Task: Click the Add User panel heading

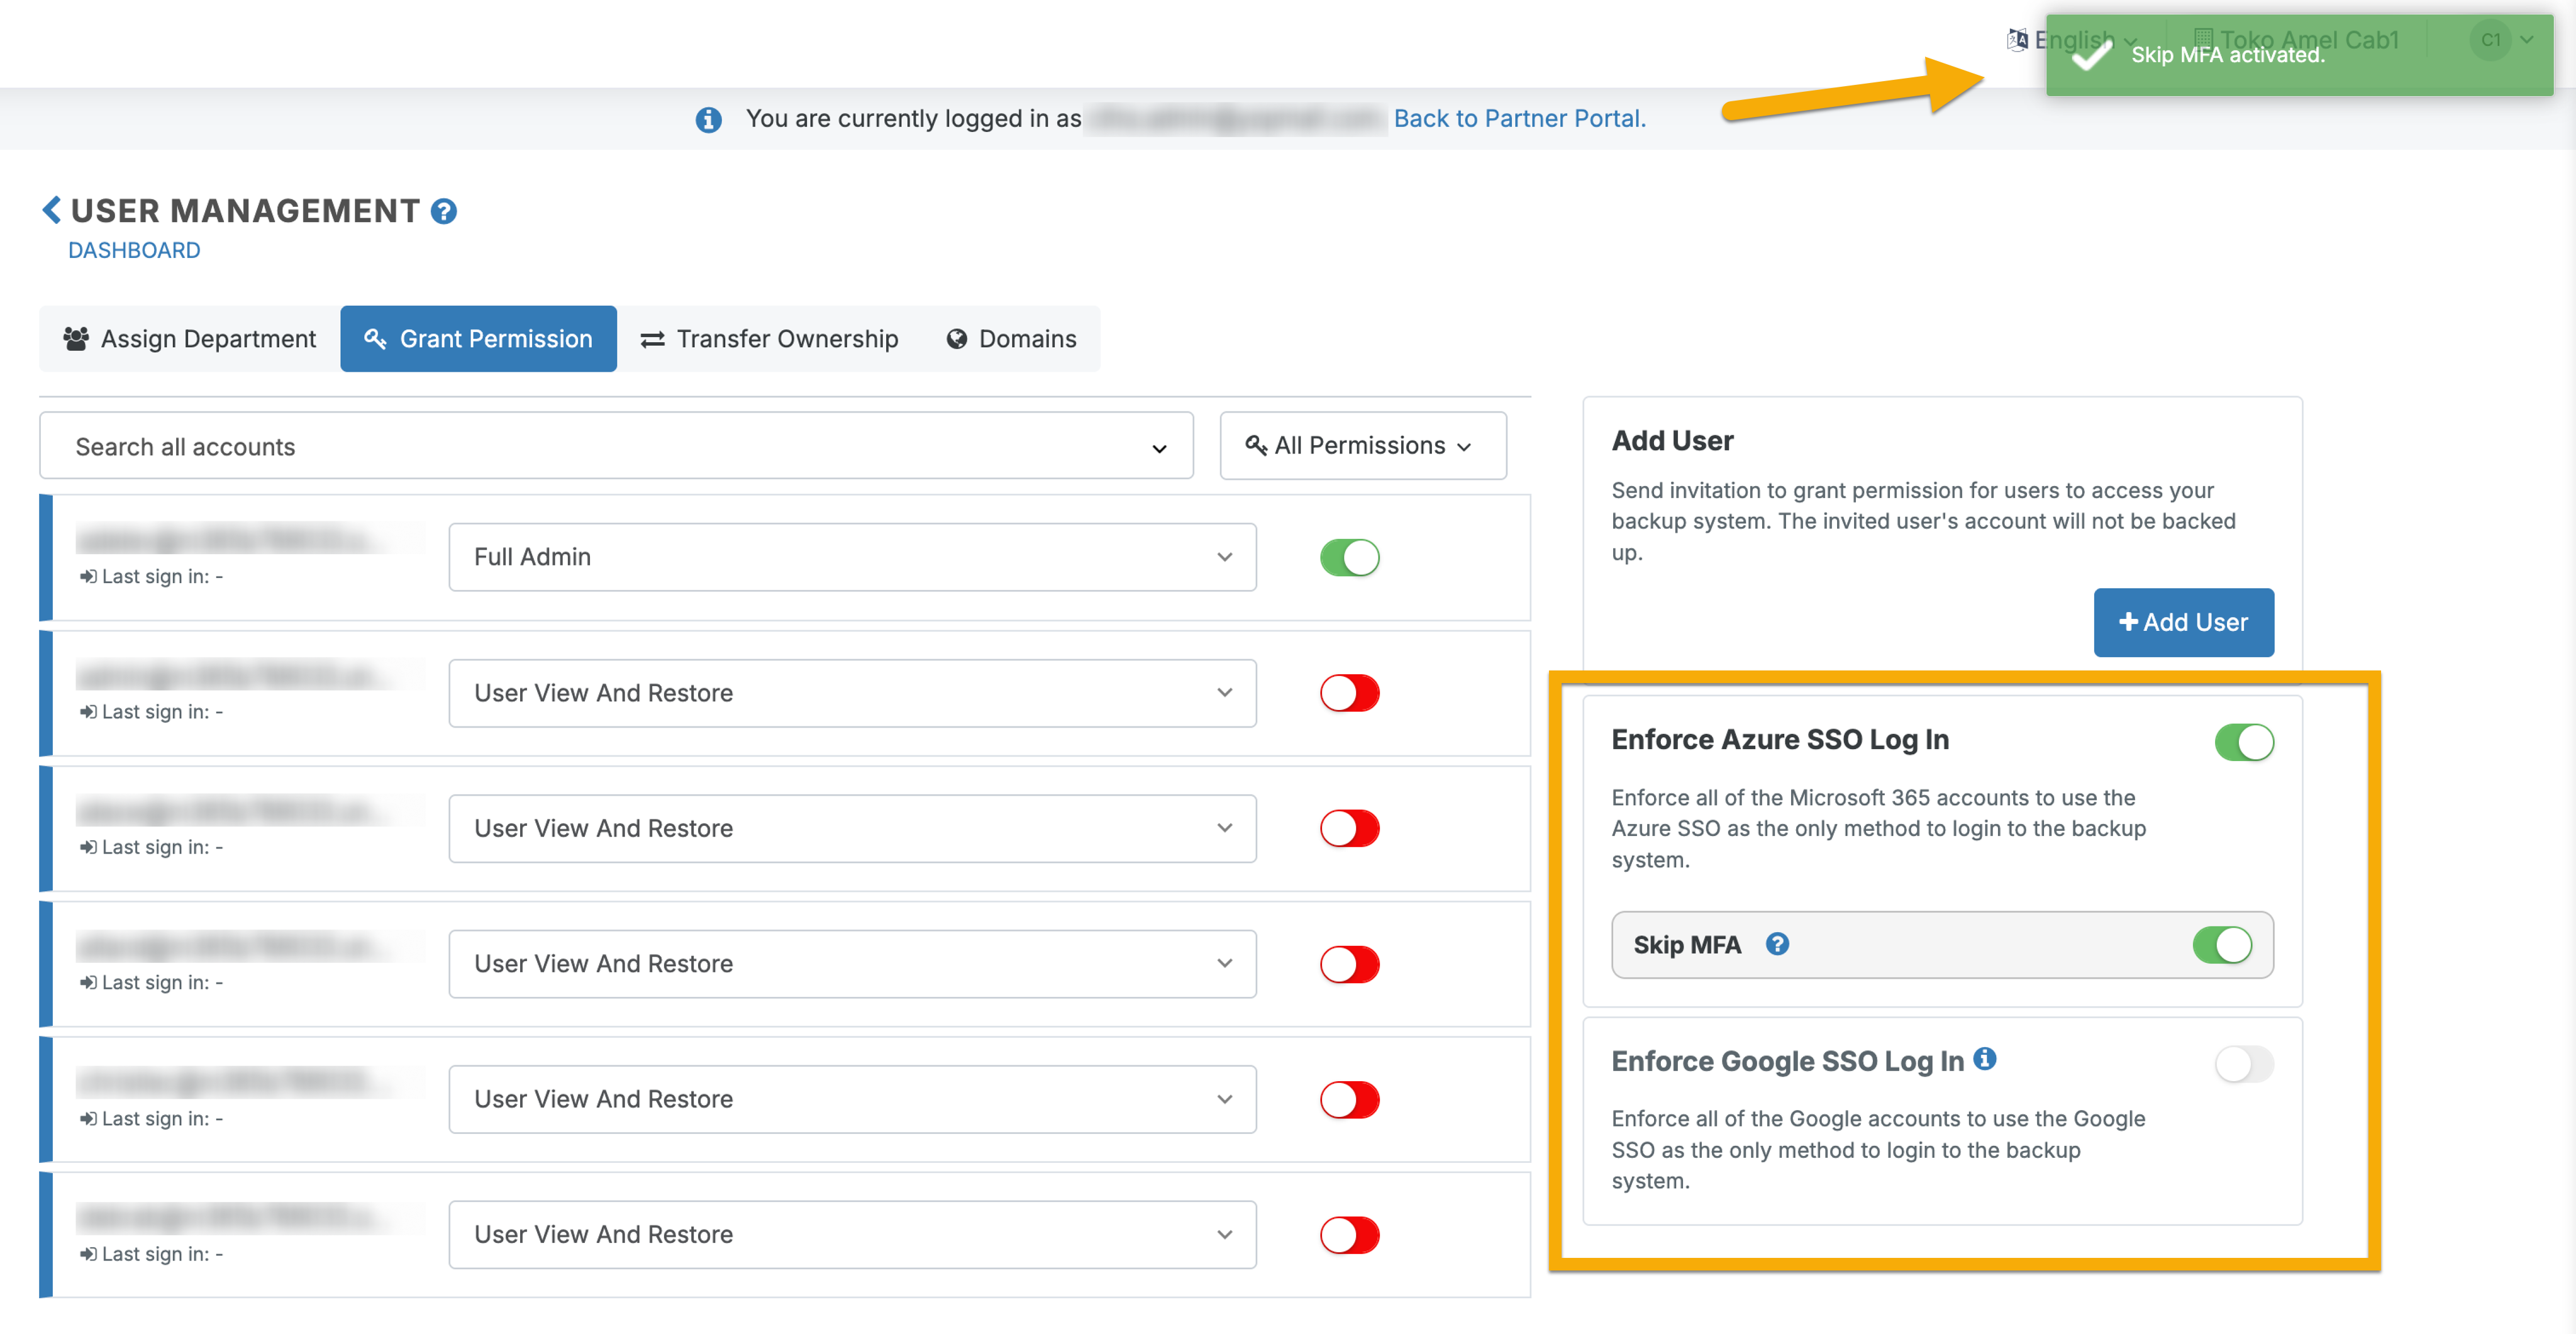Action: point(1672,441)
